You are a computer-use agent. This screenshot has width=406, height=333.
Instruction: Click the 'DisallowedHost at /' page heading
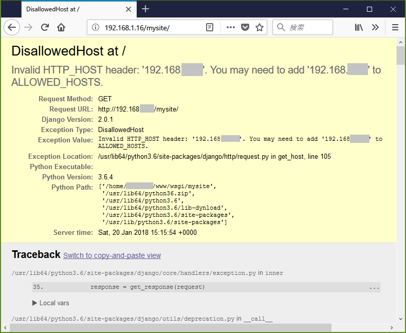pos(69,51)
